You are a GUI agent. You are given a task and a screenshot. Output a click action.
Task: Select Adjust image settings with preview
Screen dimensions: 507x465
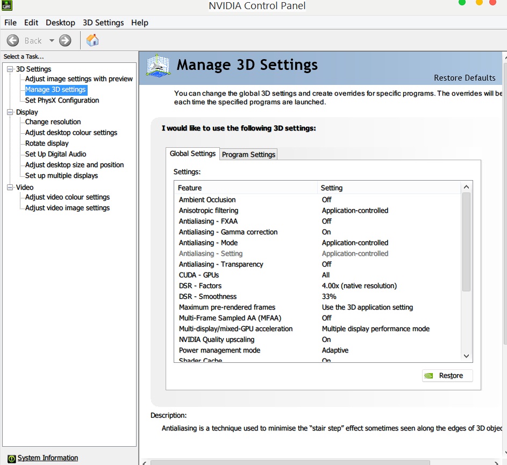click(79, 79)
